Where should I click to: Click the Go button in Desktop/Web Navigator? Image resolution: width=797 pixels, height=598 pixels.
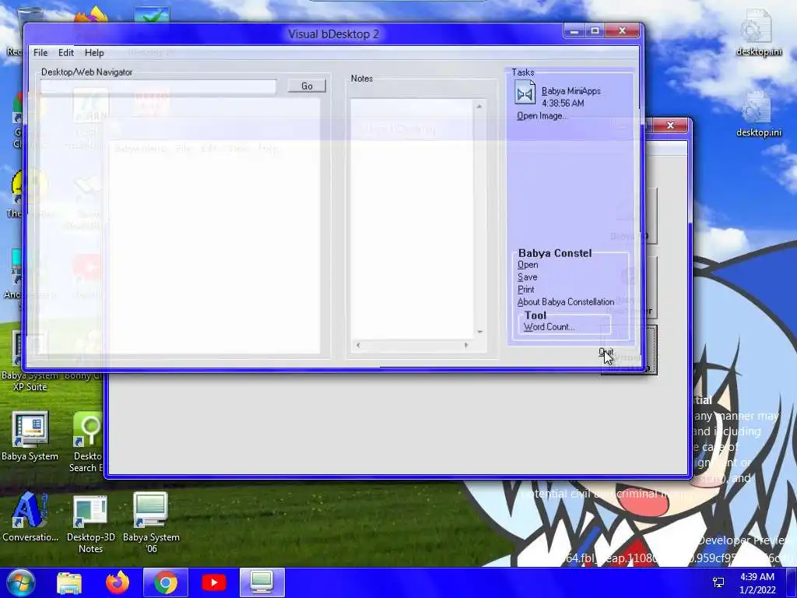pyautogui.click(x=307, y=86)
